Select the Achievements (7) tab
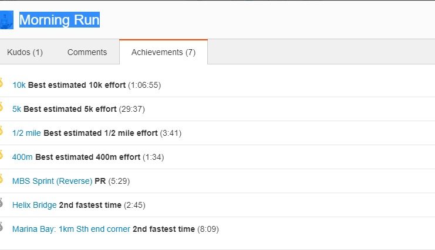Image resolution: width=435 pixels, height=250 pixels. (163, 52)
